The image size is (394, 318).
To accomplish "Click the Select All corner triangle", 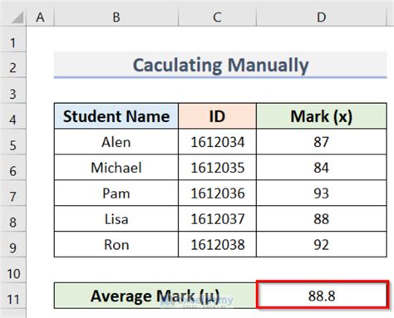I will [x=17, y=18].
